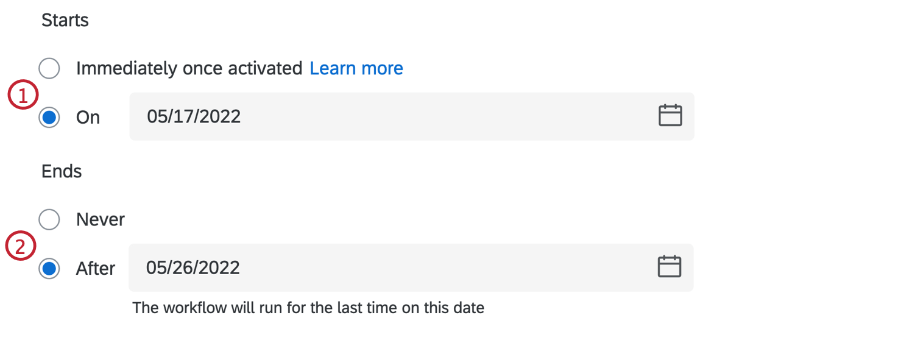Click the 'On' option label
915x340 pixels.
point(88,117)
